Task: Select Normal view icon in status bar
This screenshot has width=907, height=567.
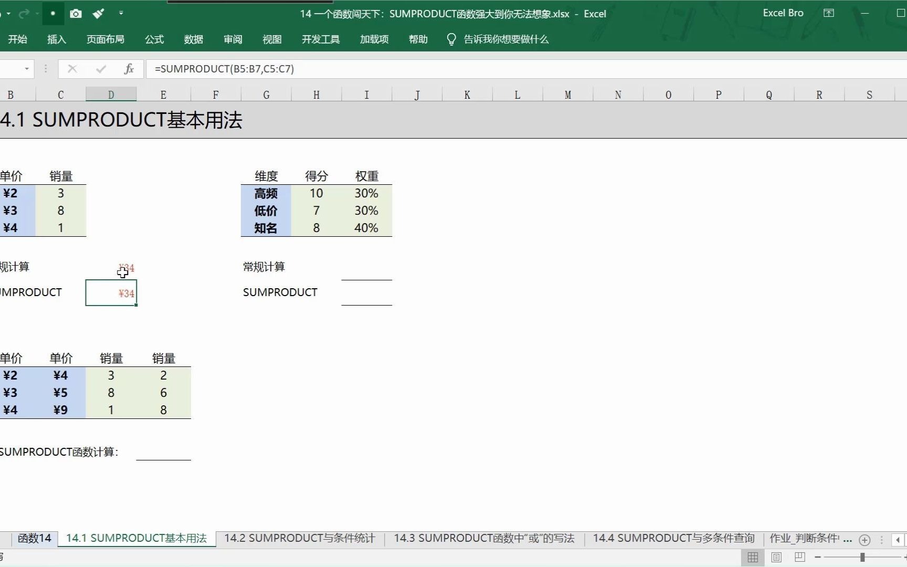Action: coord(753,558)
